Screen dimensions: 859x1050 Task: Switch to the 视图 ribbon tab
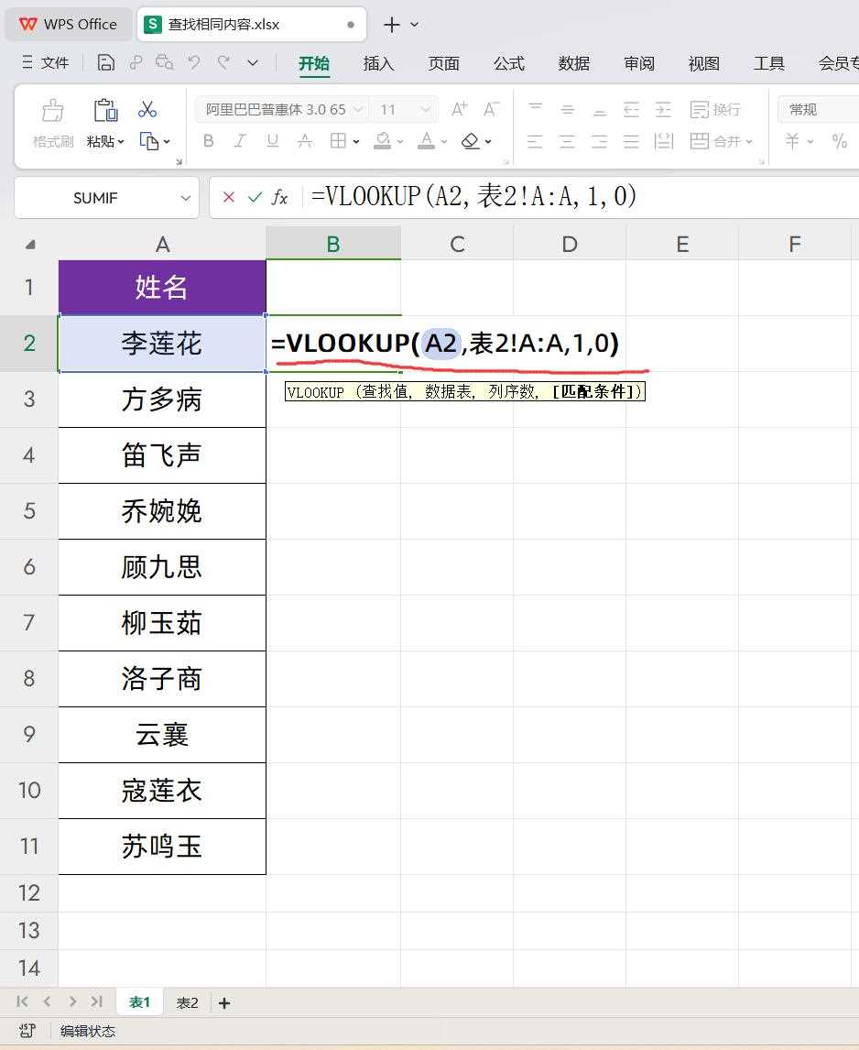pos(703,63)
